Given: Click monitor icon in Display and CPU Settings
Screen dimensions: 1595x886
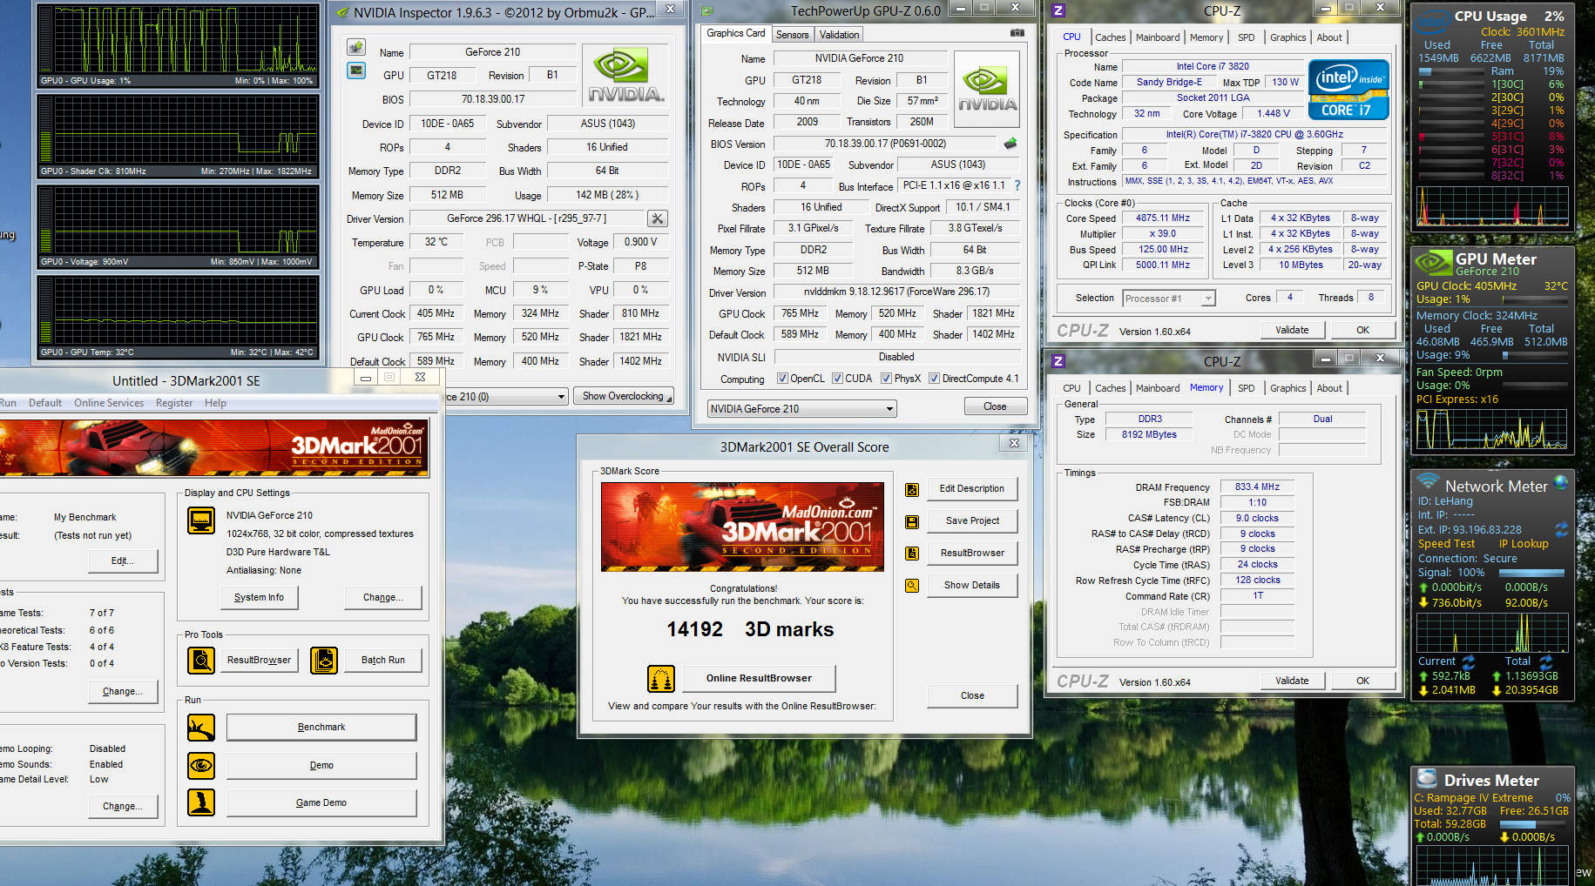Looking at the screenshot, I should click(201, 521).
